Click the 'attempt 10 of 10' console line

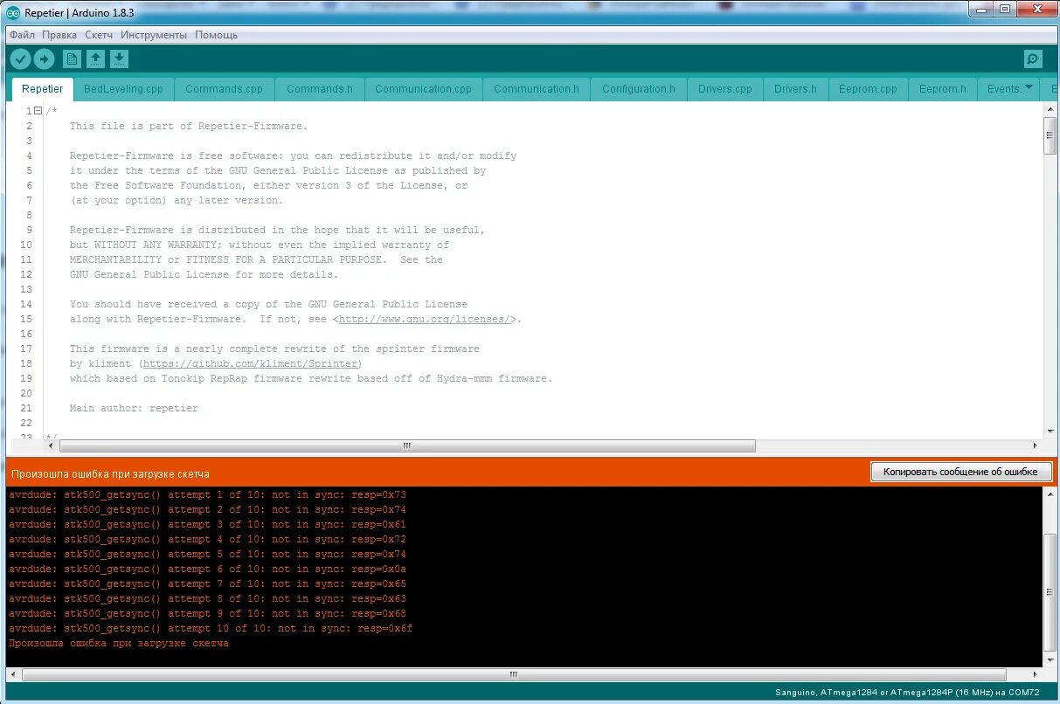pos(211,629)
